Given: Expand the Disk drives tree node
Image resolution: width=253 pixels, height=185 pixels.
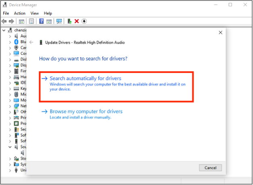Looking at the screenshot, I should tap(10, 60).
